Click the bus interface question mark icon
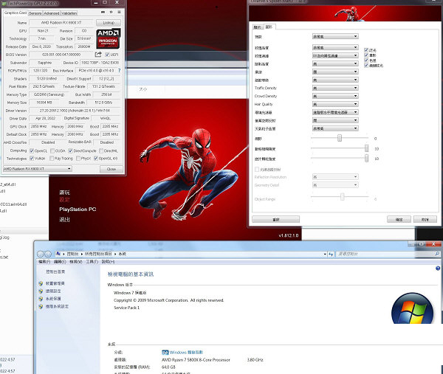Image resolution: width=443 pixels, height=374 pixels. pos(120,69)
